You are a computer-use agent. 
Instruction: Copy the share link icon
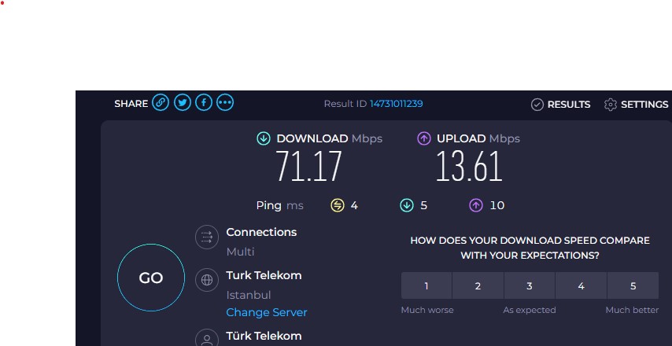click(161, 103)
